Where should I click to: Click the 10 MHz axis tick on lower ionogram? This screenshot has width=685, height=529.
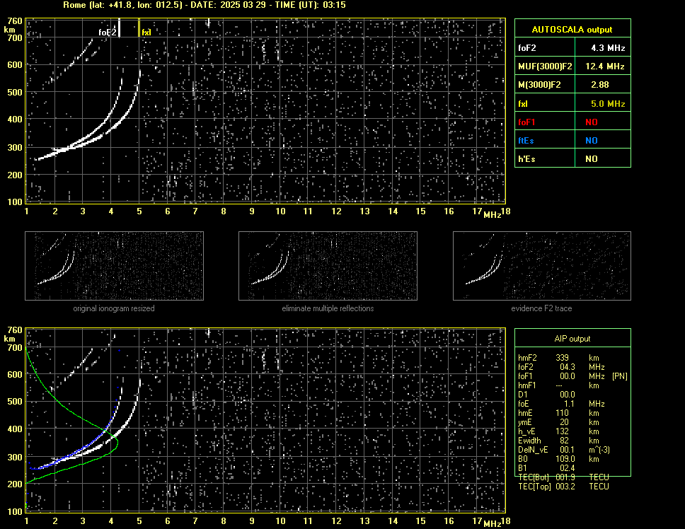(x=280, y=521)
